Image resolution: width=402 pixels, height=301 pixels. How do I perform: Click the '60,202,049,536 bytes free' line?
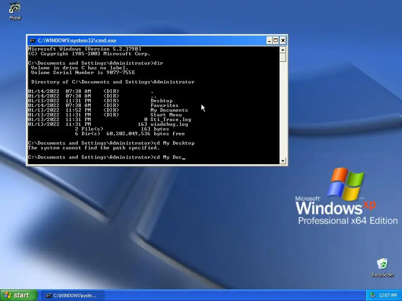pyautogui.click(x=146, y=134)
